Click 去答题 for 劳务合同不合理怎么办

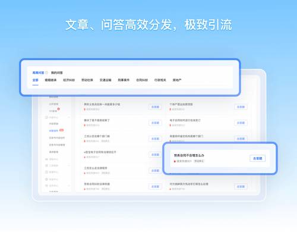coord(258,158)
